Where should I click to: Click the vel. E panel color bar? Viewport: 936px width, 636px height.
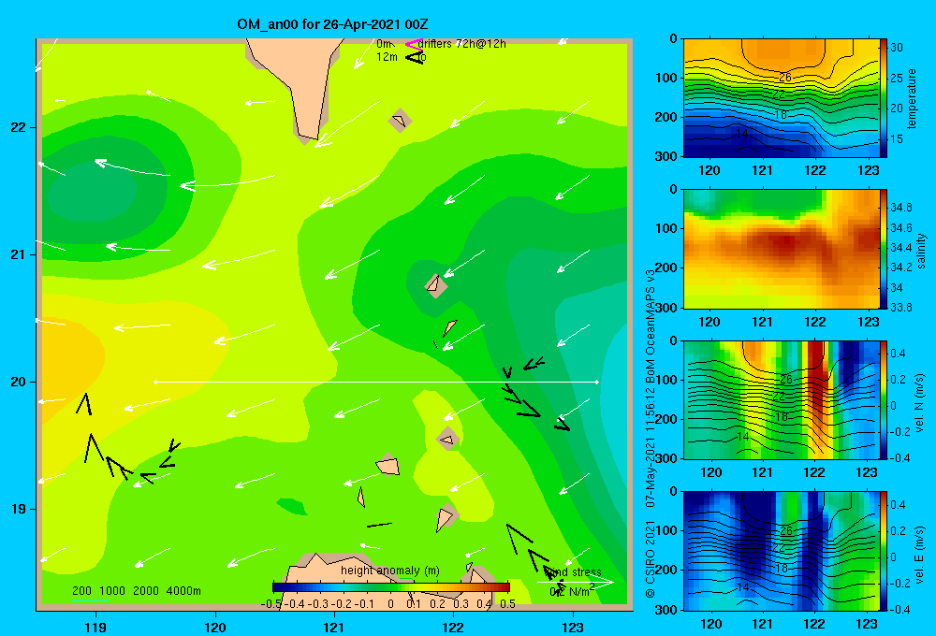pyautogui.click(x=883, y=551)
